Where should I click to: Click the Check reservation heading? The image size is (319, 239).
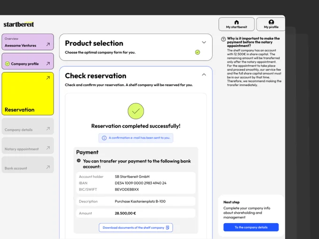click(x=96, y=76)
